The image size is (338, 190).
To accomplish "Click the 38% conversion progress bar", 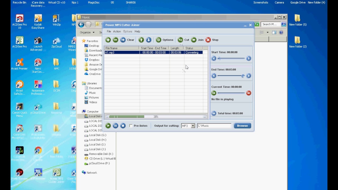I will (x=156, y=117).
